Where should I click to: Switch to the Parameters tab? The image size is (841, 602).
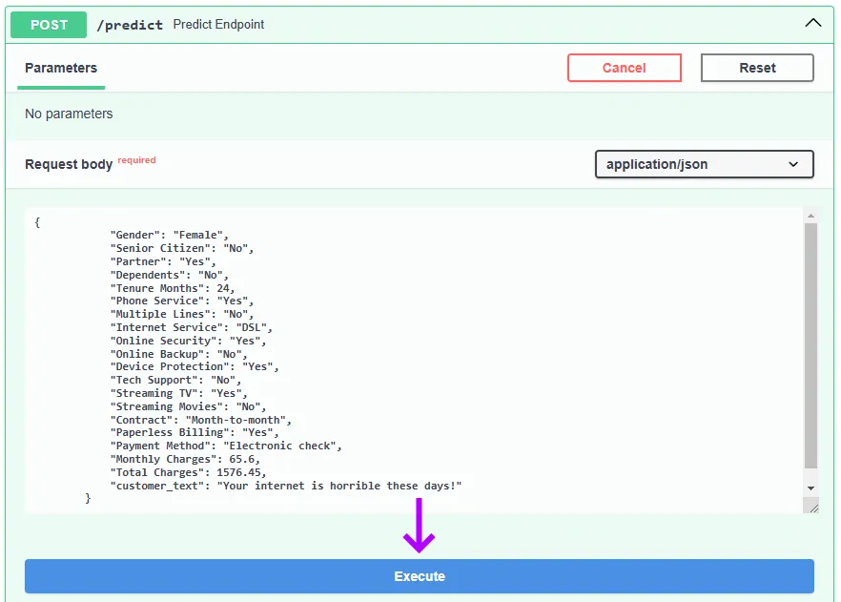[60, 68]
